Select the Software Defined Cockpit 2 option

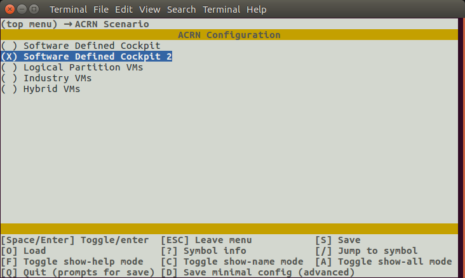(86, 56)
